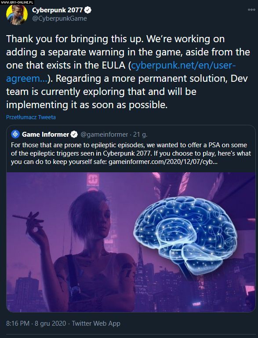Click the Game Informer verified checkmark
258x338 pixels.
pos(74,134)
